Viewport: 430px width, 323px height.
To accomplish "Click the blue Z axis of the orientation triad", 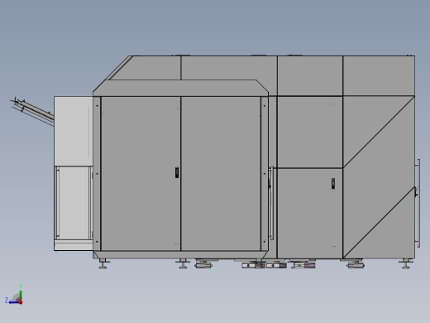I will coord(13,302).
